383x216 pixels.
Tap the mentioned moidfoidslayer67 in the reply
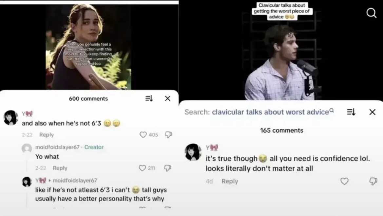pyautogui.click(x=75, y=181)
